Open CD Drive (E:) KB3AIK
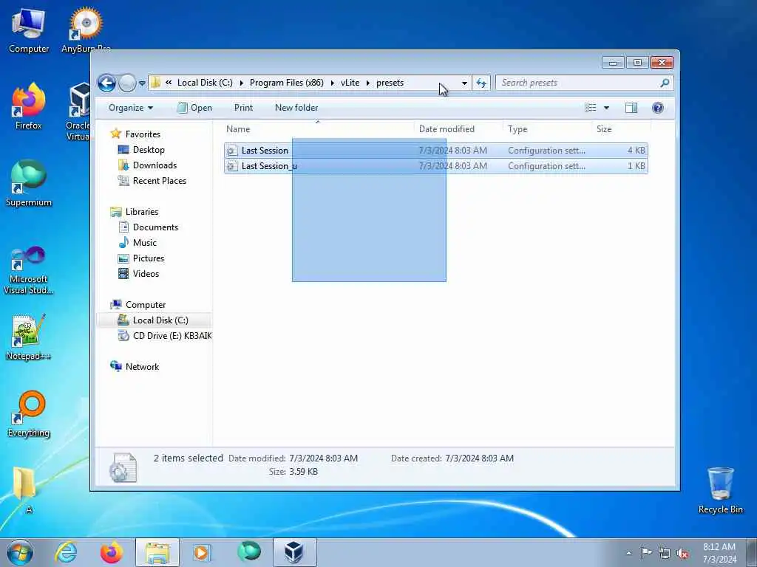 click(172, 336)
